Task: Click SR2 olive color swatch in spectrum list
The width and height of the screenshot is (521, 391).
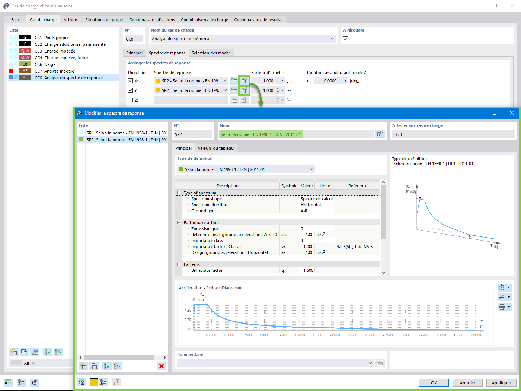Action: pyautogui.click(x=81, y=139)
